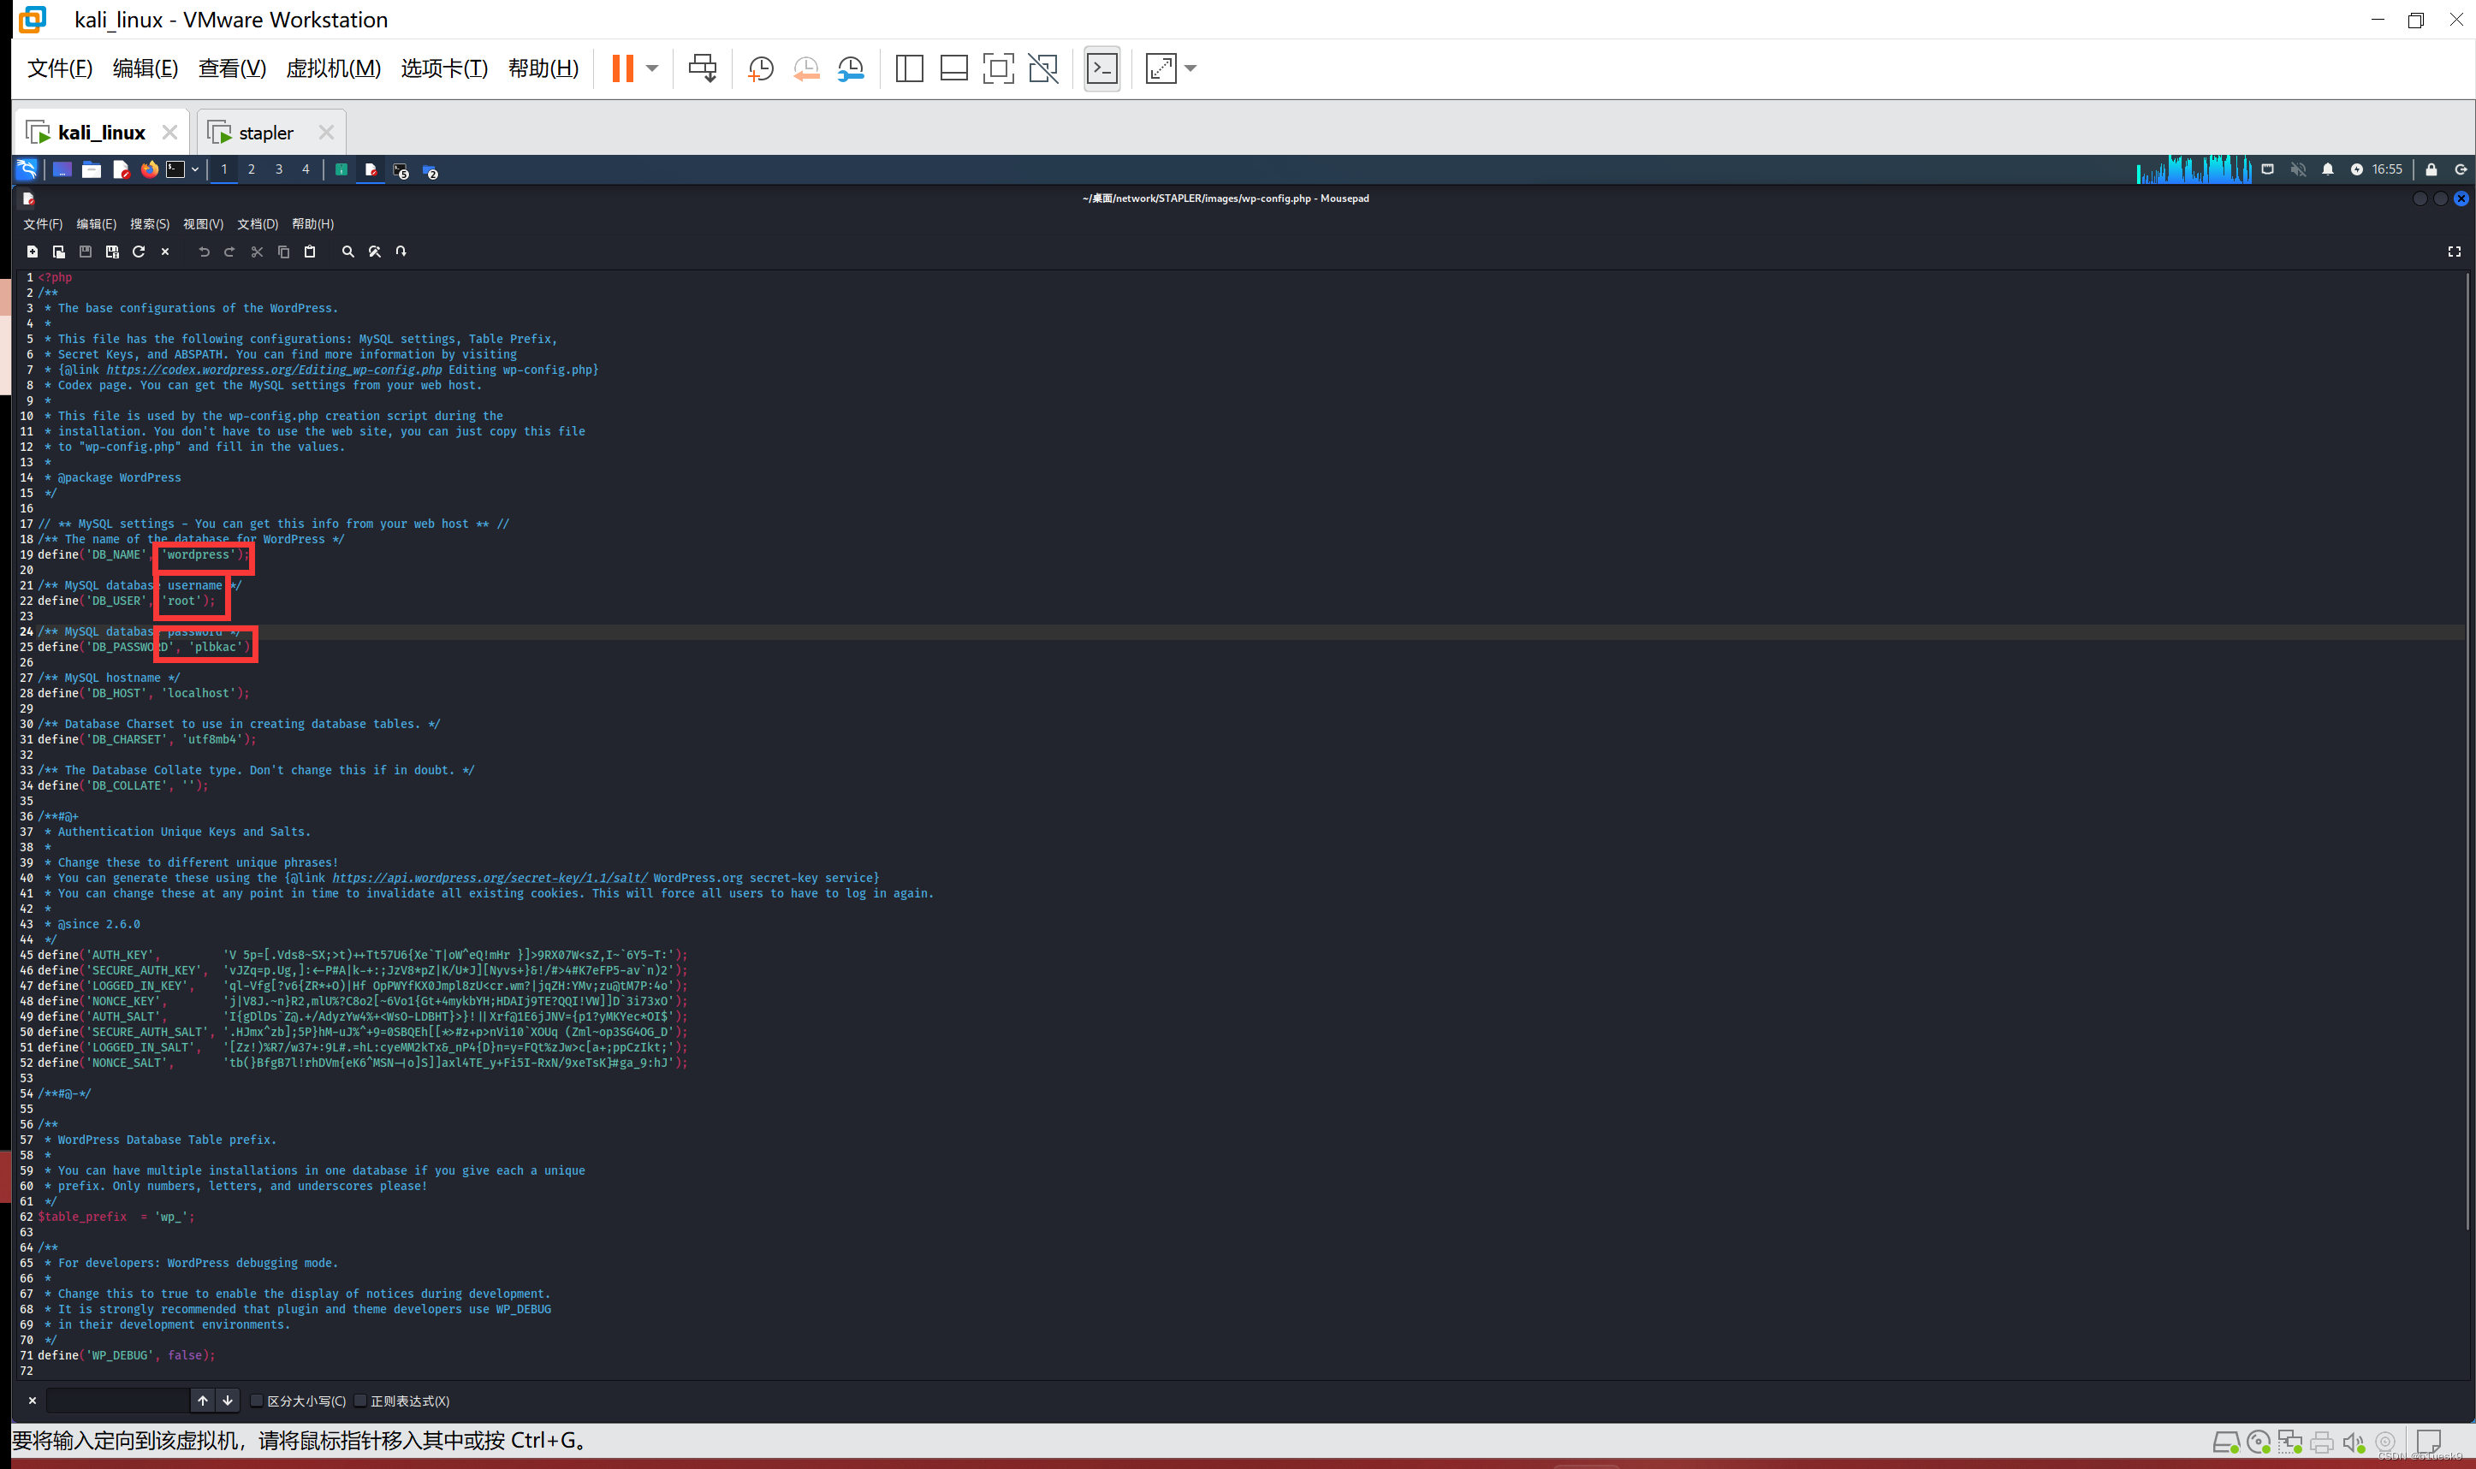Paste text from the clipboard
The height and width of the screenshot is (1469, 2476).
pos(310,252)
